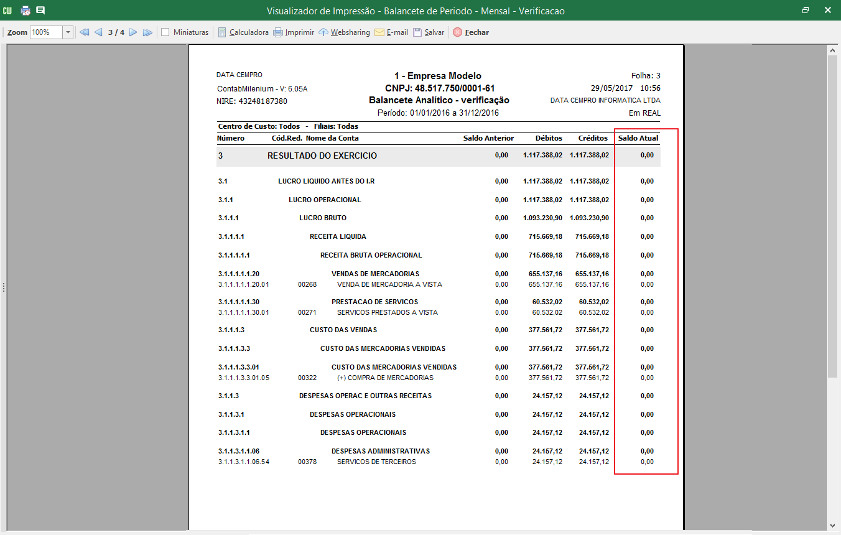Click the Créditos column header
This screenshot has height=535, width=841.
pos(593,138)
